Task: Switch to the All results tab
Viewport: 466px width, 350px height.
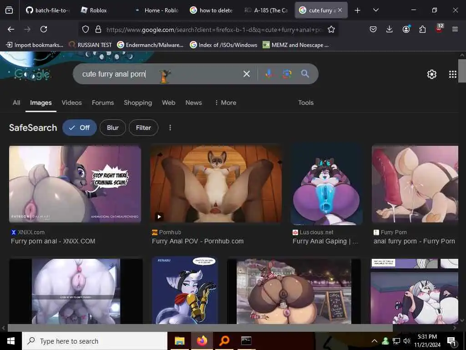Action: coord(16,103)
